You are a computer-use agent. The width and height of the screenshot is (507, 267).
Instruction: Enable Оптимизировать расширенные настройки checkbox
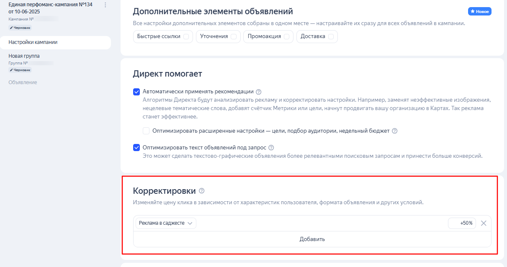[x=146, y=131]
